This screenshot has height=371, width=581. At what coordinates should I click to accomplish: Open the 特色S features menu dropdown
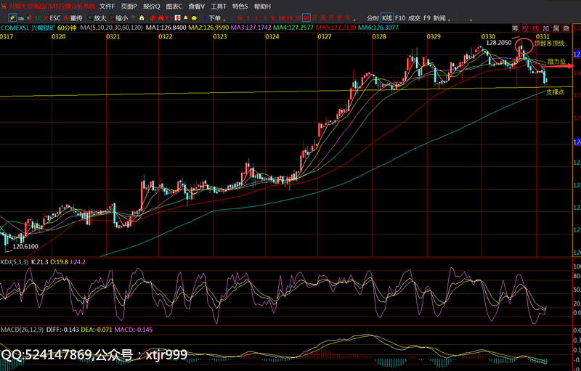tap(240, 6)
